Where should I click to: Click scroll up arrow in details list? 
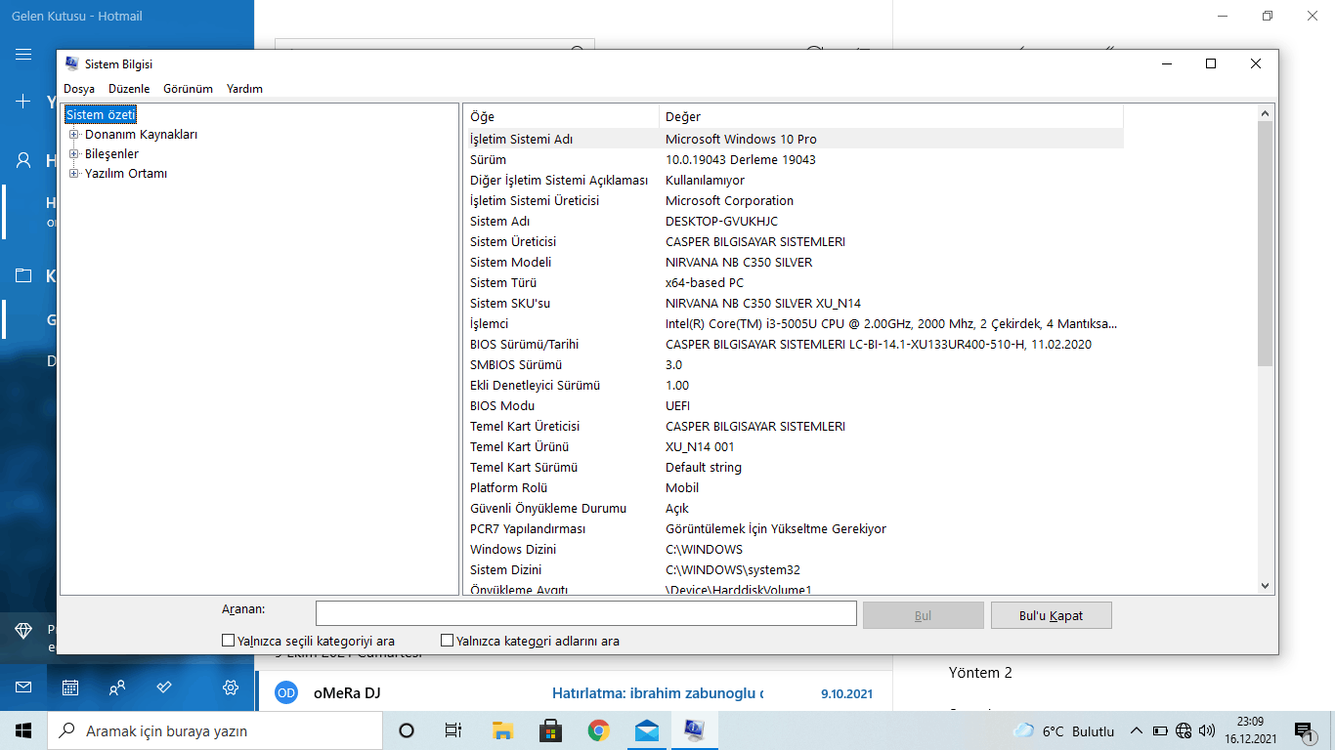click(1266, 113)
